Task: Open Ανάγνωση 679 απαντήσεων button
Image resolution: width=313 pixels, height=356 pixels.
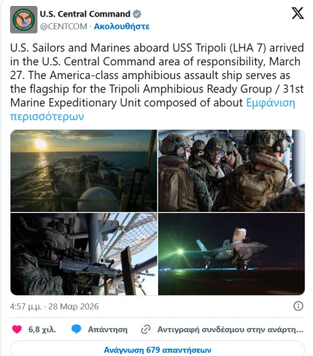Action: pyautogui.click(x=157, y=349)
